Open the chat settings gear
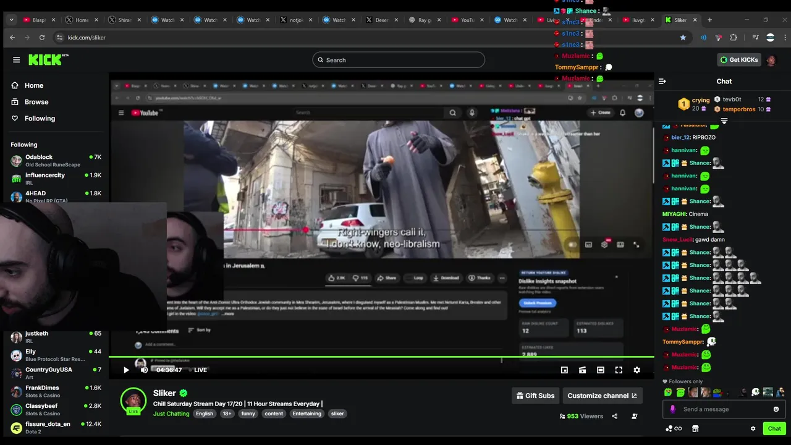 click(x=753, y=428)
